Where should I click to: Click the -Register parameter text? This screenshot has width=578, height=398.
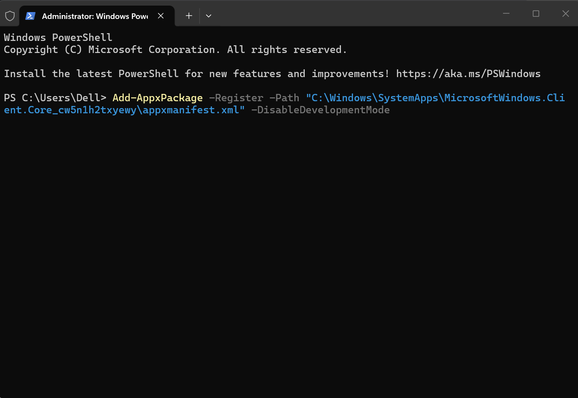click(236, 98)
